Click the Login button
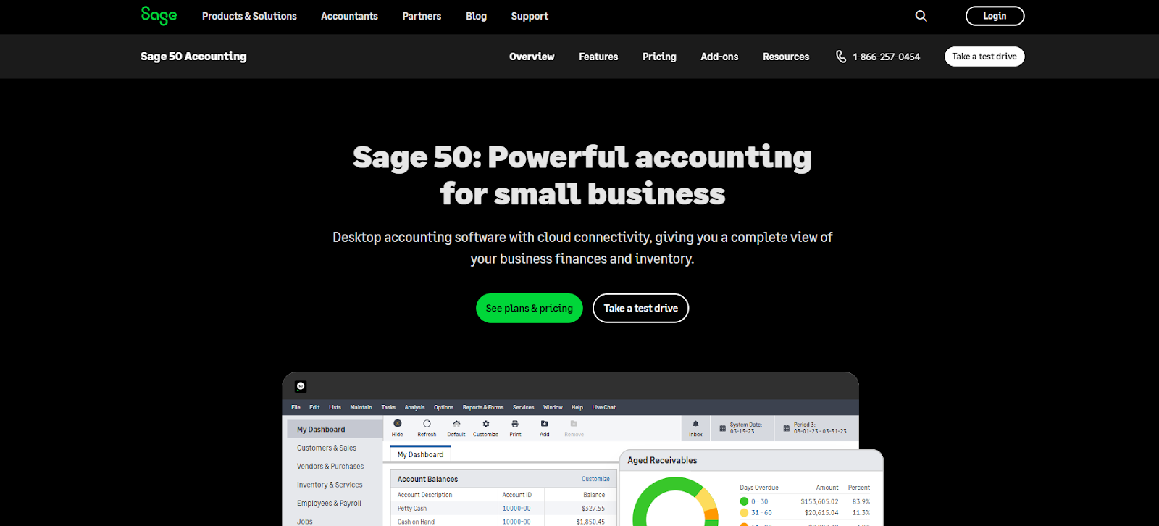1159x526 pixels. pyautogui.click(x=995, y=16)
